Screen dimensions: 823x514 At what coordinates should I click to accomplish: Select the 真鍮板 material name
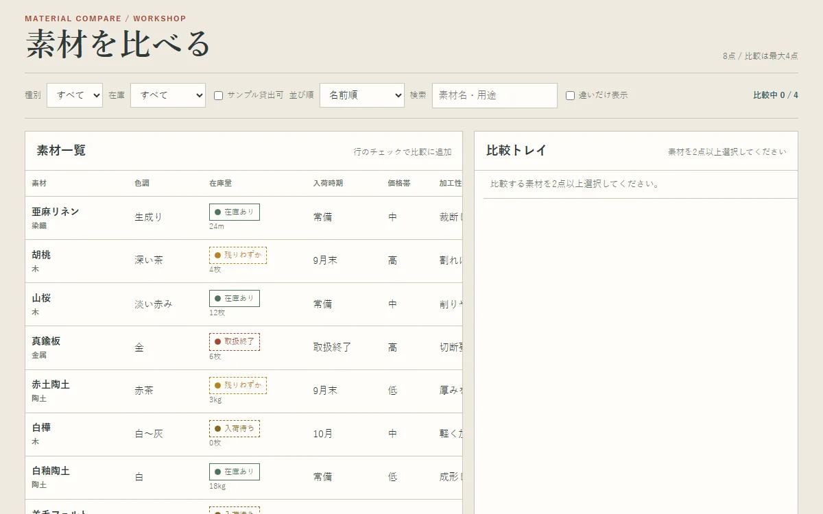click(46, 341)
